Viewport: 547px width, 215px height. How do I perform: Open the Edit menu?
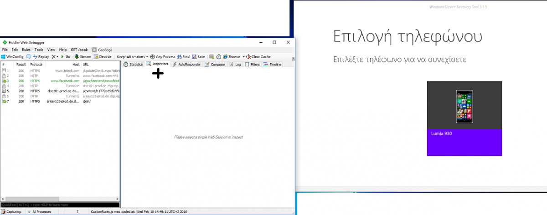[15, 50]
